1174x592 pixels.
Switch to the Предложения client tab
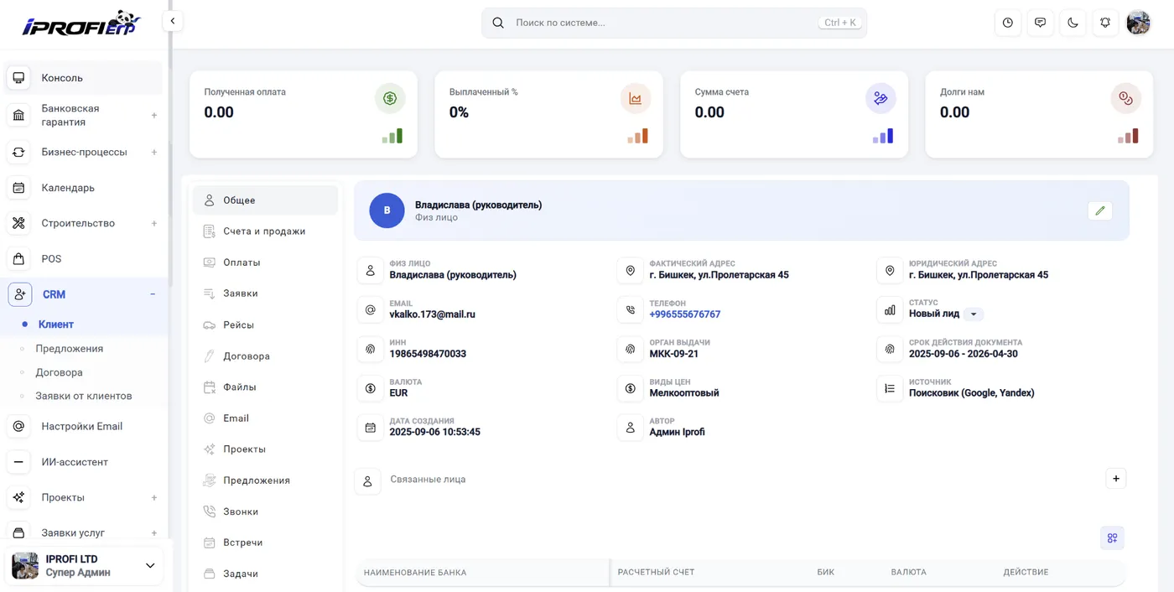[x=265, y=480]
